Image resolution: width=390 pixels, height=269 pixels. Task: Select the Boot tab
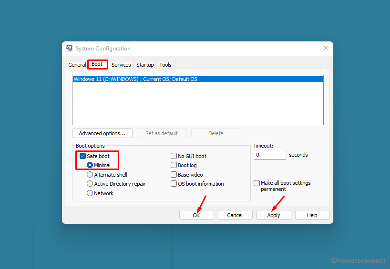click(97, 64)
